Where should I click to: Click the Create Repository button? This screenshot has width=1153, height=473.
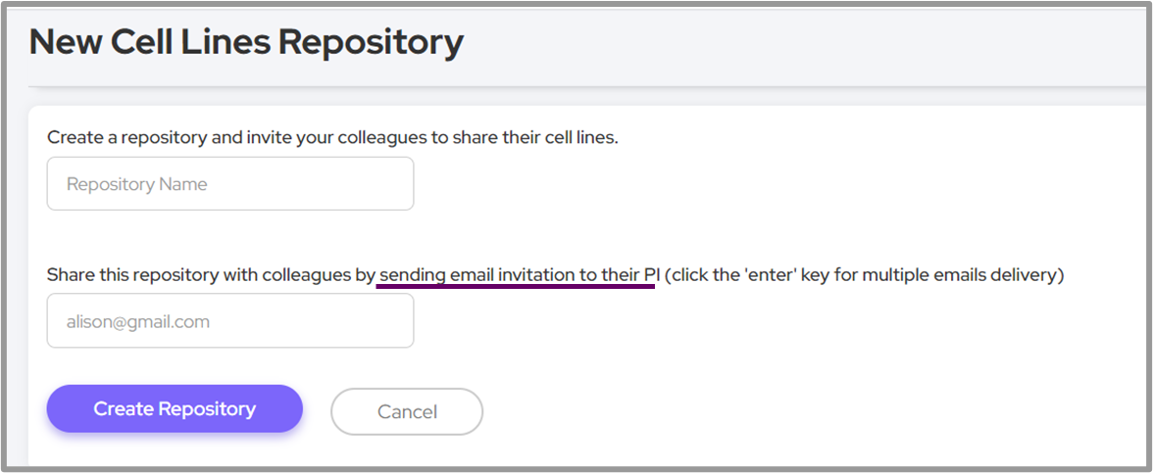(x=175, y=409)
